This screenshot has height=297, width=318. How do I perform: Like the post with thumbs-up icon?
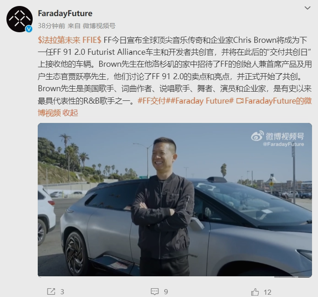pos(255,292)
